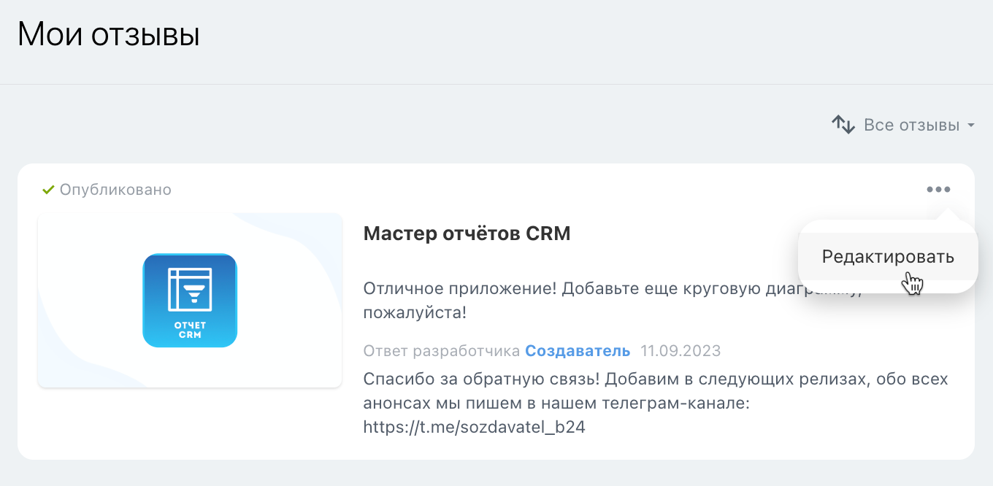Click the Ответ разработчика label
This screenshot has width=993, height=486.
(441, 351)
